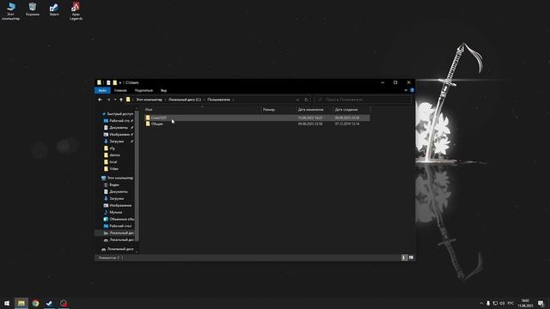This screenshot has width=550, height=309.
Task: Switch to the Вид ribbon tab
Action: click(x=163, y=90)
